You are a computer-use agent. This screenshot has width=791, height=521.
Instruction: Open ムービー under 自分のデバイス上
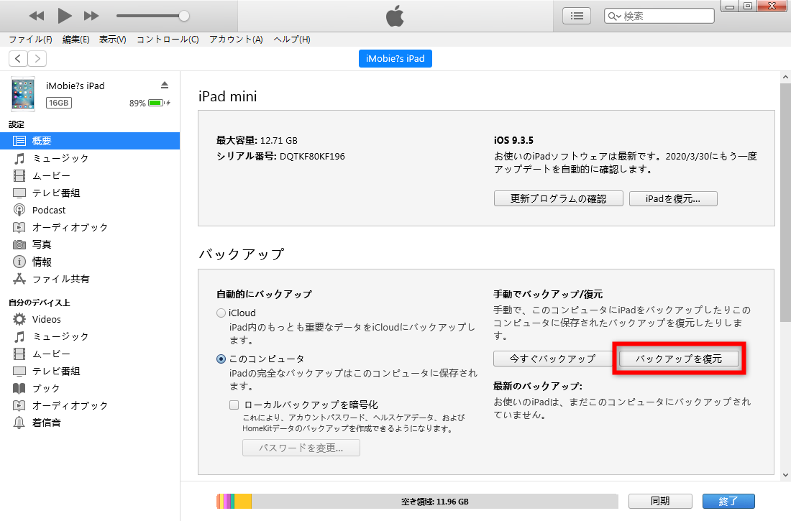90,354
